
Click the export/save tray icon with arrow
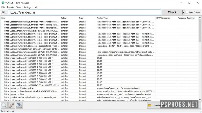pos(19,105)
